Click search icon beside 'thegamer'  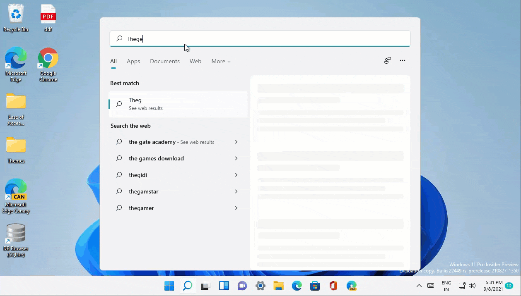click(119, 208)
